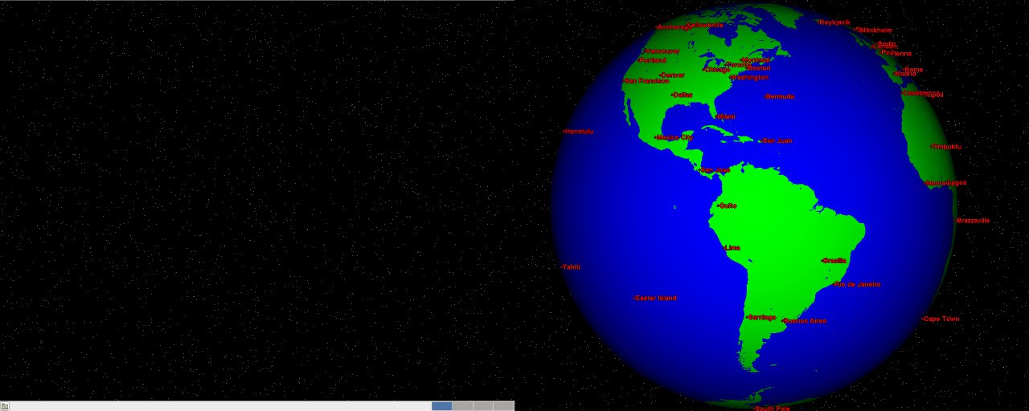Switch to the highlighted first workspace in pager
The image size is (1029, 411).
pyautogui.click(x=441, y=406)
